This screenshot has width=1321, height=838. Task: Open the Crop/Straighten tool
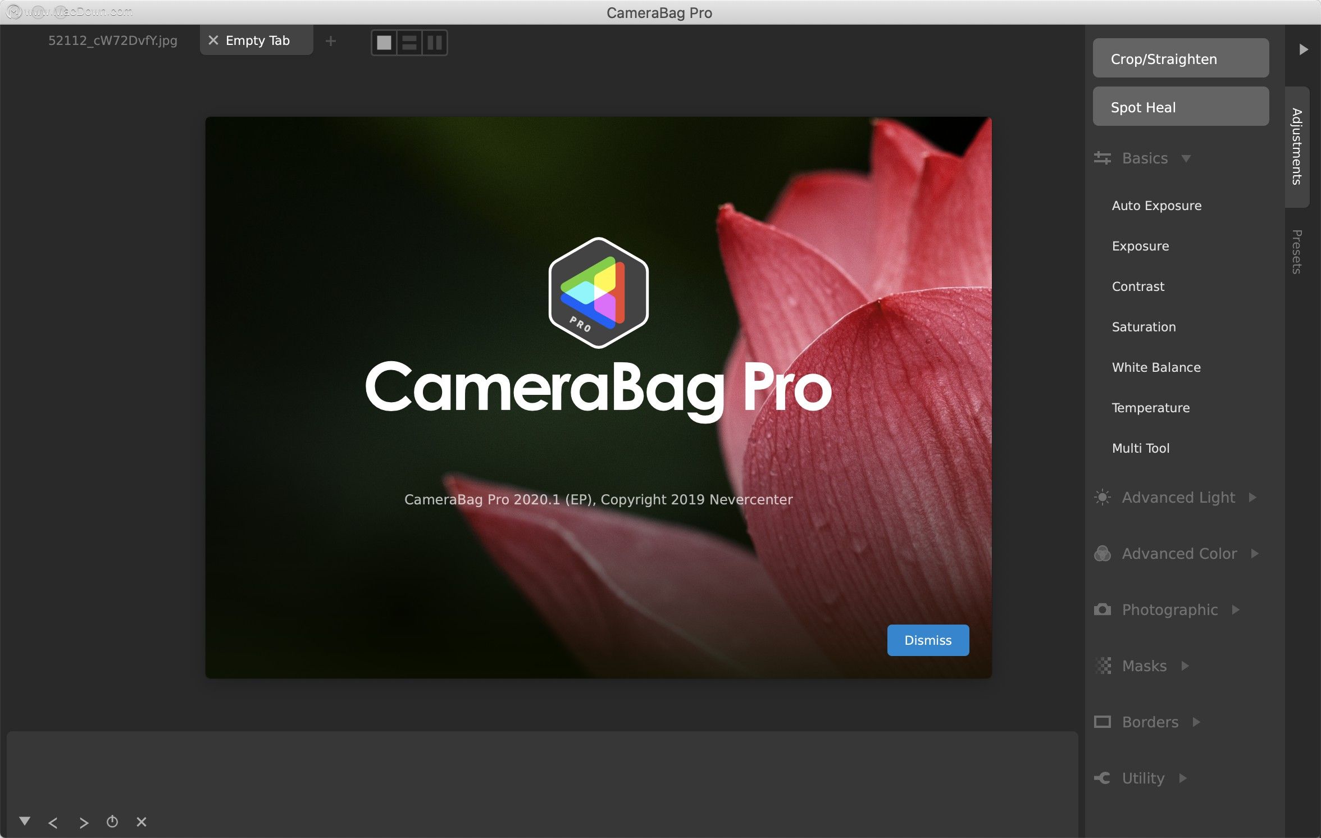pyautogui.click(x=1181, y=58)
